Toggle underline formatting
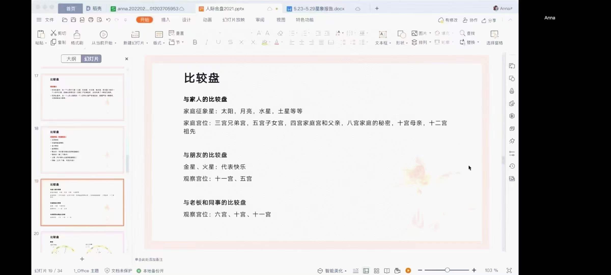 click(218, 42)
